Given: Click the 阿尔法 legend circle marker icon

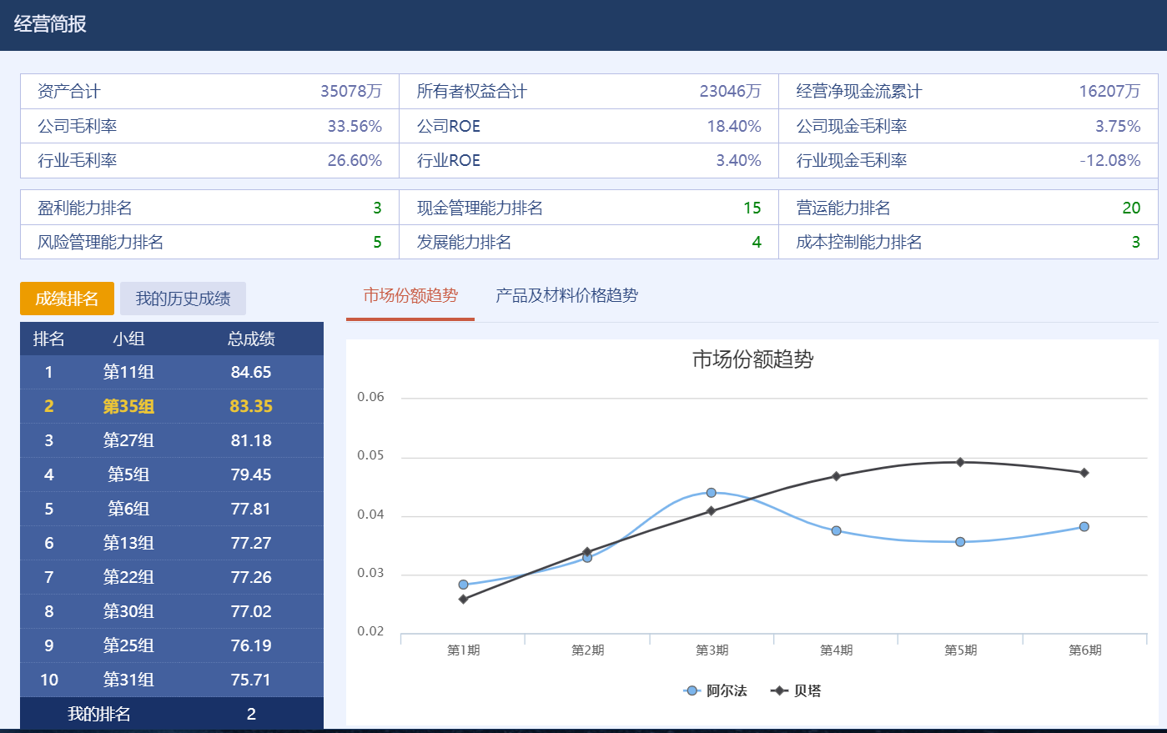Looking at the screenshot, I should click(x=692, y=690).
